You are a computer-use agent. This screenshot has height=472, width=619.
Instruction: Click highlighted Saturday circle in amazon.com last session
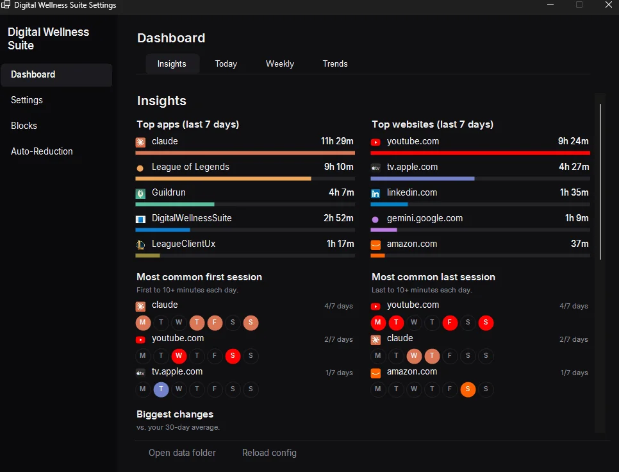468,389
